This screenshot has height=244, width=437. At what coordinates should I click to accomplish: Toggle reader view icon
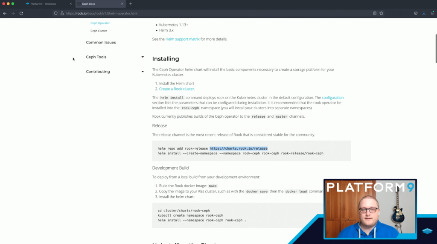pos(375,13)
